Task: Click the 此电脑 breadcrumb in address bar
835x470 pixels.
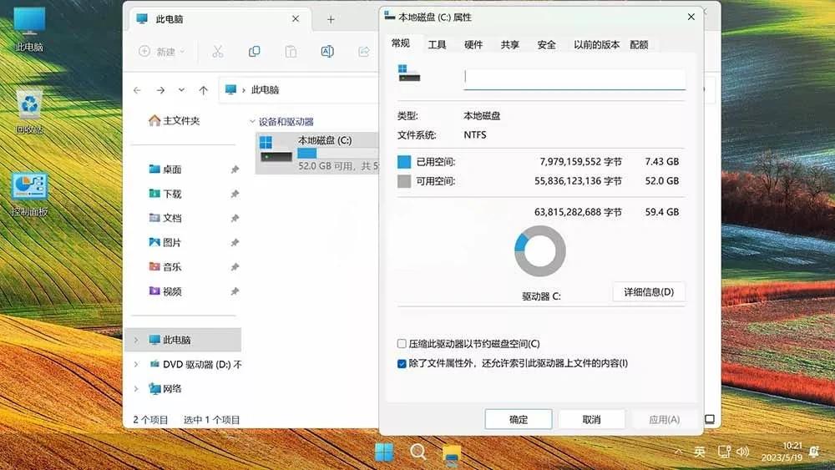Action: coord(266,90)
